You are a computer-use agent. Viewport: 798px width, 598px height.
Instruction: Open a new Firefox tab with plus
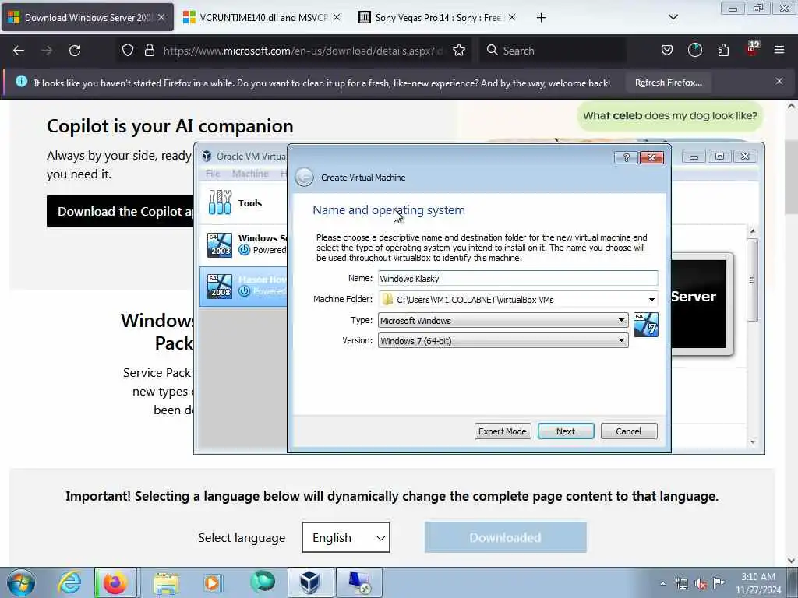click(541, 18)
